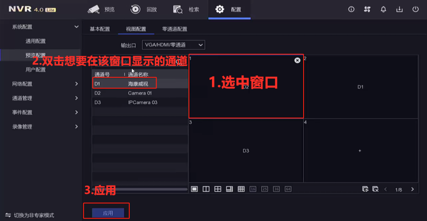Switch to the 零通道配置 tab
427x221 pixels.
(x=175, y=29)
